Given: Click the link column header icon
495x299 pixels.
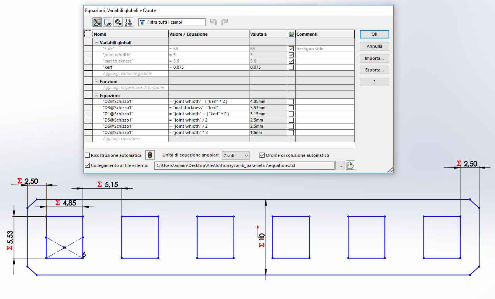Looking at the screenshot, I should (291, 34).
